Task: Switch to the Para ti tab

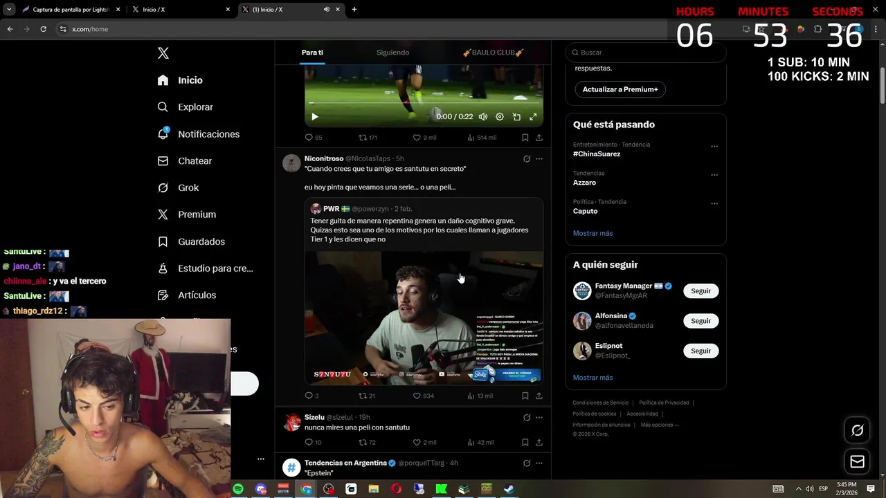Action: tap(312, 53)
